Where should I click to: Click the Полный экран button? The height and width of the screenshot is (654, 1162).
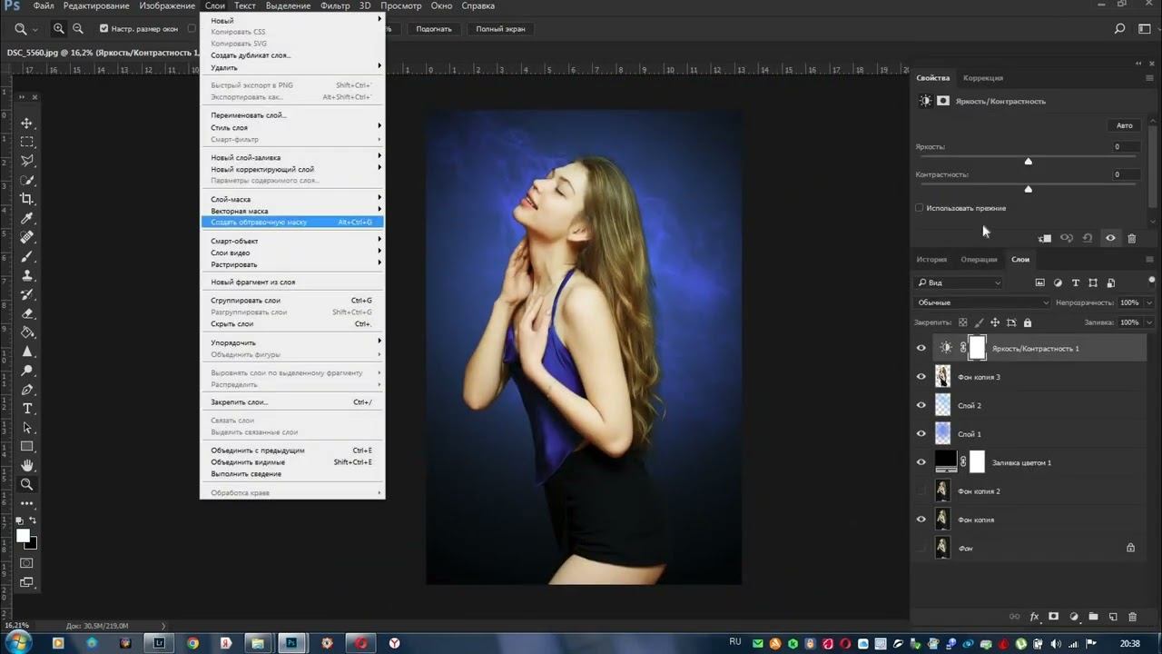pyautogui.click(x=499, y=29)
